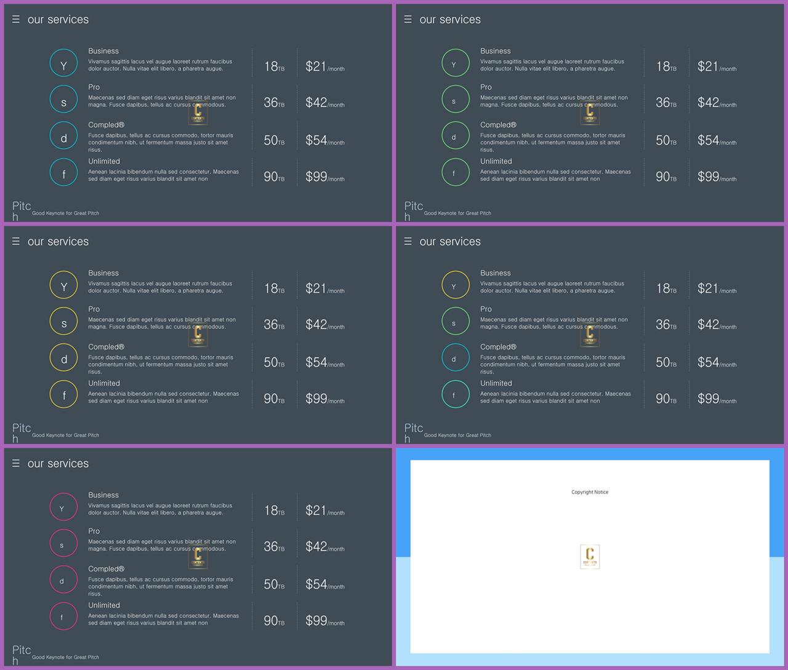788x670 pixels.
Task: Select large-letter yellow Y circle
Action: pos(63,285)
